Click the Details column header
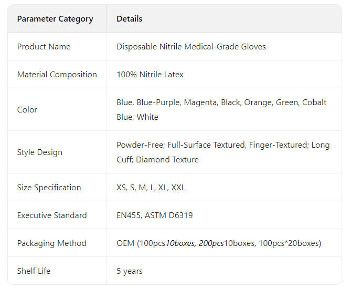This screenshot has height=288, width=351. coord(130,19)
